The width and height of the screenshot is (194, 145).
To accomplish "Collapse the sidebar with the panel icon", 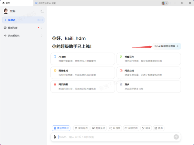I will pos(42,11).
